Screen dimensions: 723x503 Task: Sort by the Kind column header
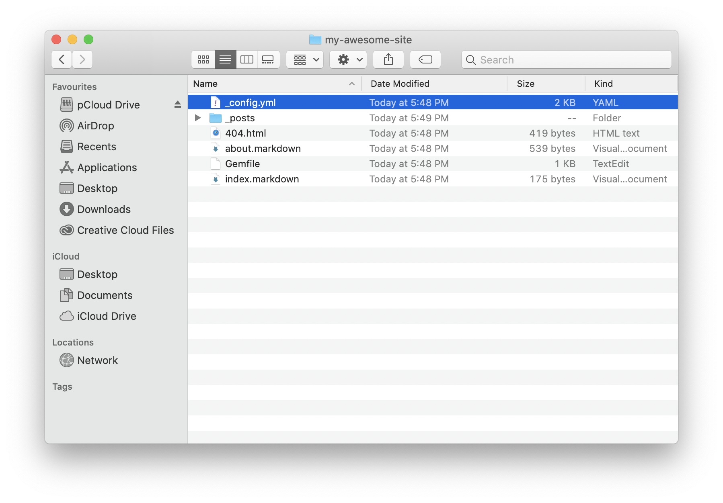[631, 84]
